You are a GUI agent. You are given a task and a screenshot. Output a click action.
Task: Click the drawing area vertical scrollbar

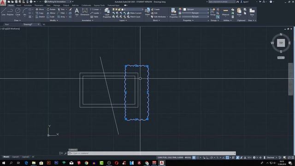click(290, 79)
